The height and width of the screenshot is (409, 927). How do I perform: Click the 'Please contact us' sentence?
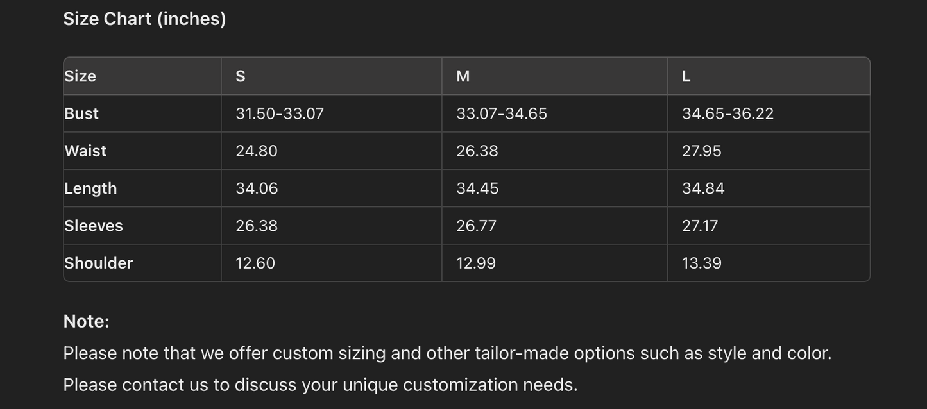coord(320,385)
